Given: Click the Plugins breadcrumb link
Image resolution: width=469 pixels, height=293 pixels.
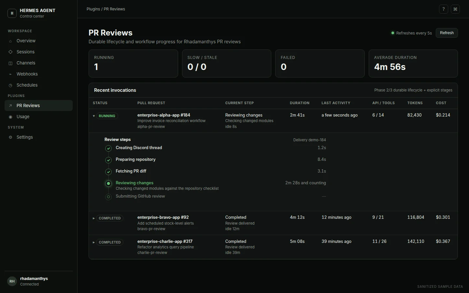Looking at the screenshot, I should (x=93, y=9).
